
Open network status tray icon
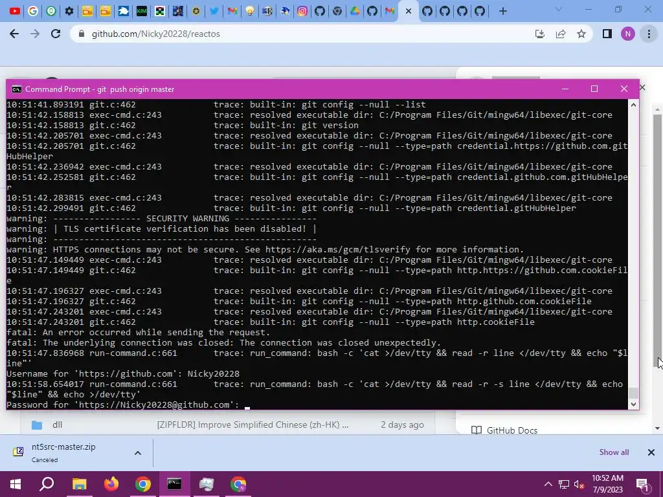(x=564, y=484)
